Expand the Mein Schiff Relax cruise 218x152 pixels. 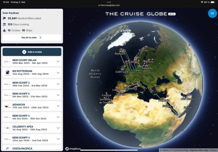coord(58,62)
